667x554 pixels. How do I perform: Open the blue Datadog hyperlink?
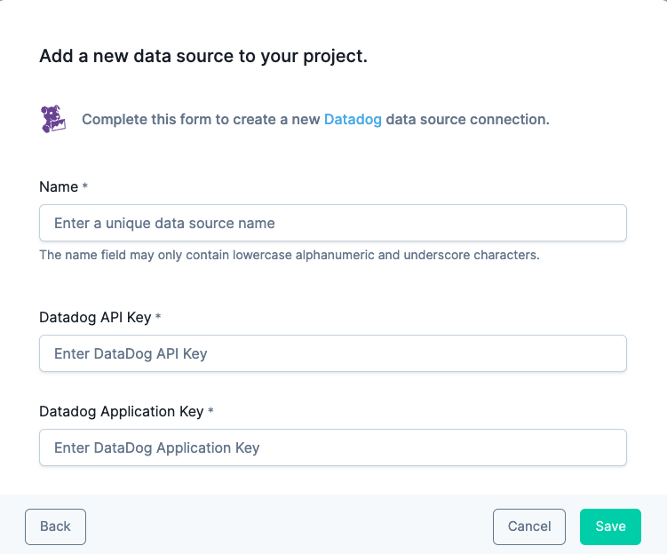tap(353, 120)
